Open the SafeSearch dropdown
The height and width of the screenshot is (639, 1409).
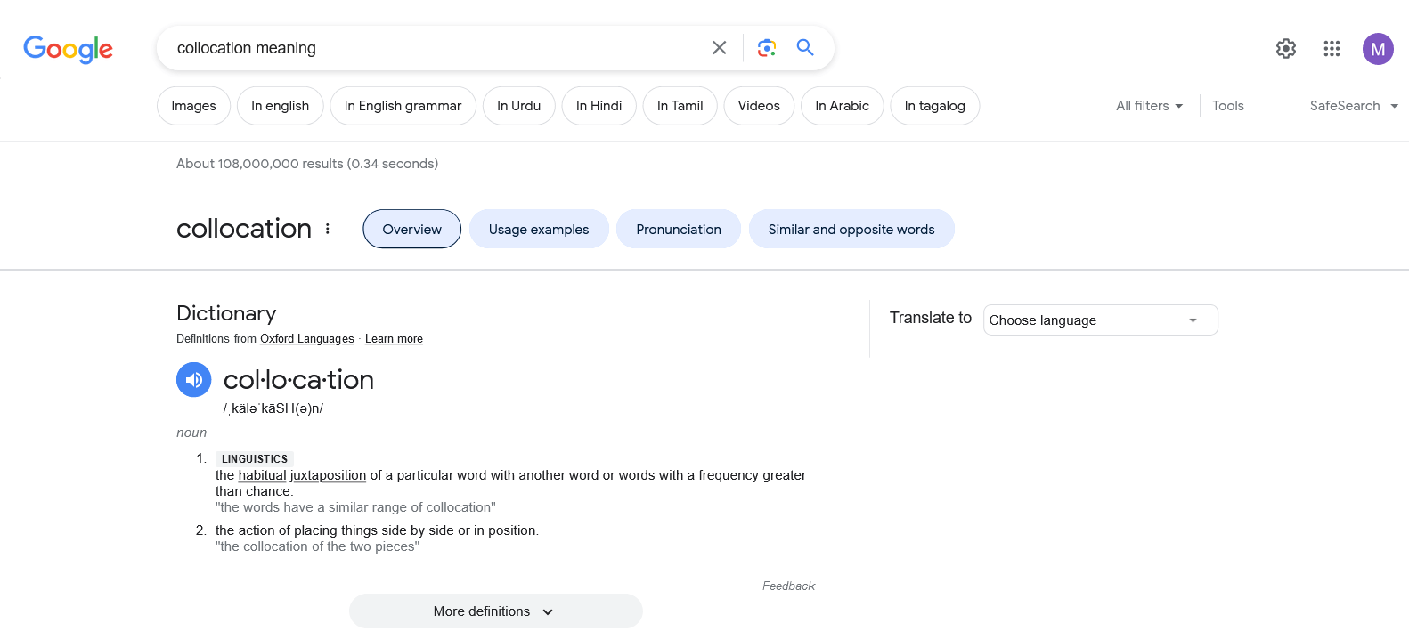[x=1353, y=106]
